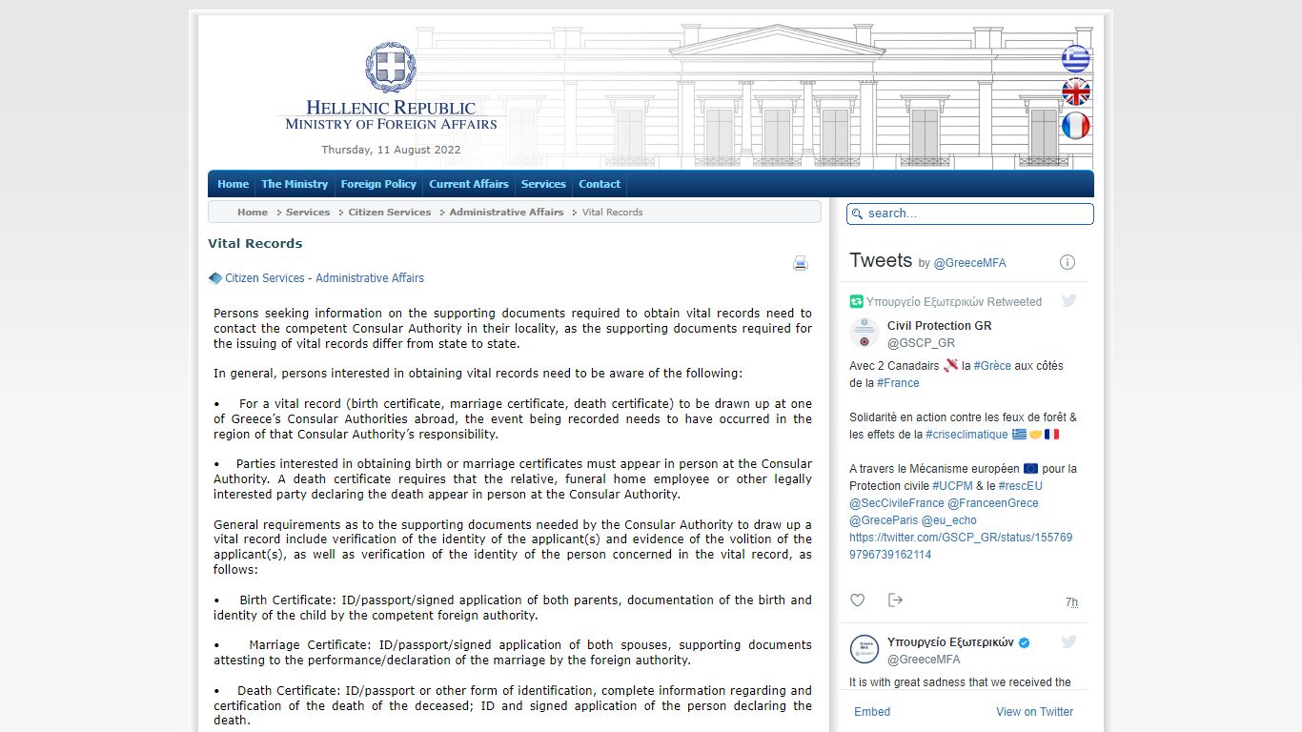Viewport: 1302px width, 732px height.
Task: Open the twitter.com/GSCP_GR status link
Action: point(961,546)
